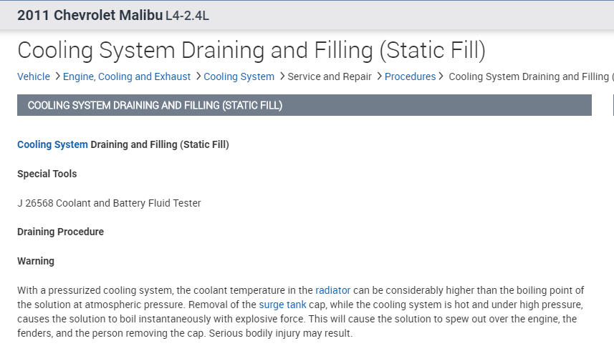
Task: Open the radiator link in warning text
Action: click(x=332, y=290)
